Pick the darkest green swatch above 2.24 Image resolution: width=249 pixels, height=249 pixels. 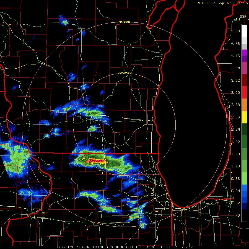(244, 129)
